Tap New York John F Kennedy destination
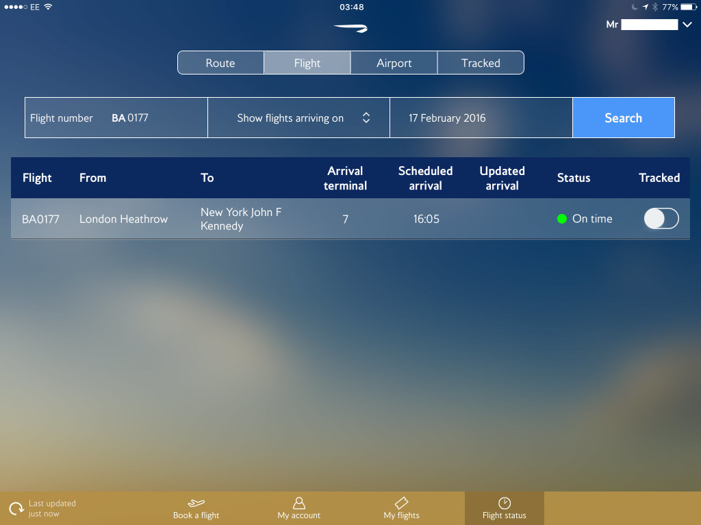The image size is (701, 525). [x=241, y=219]
